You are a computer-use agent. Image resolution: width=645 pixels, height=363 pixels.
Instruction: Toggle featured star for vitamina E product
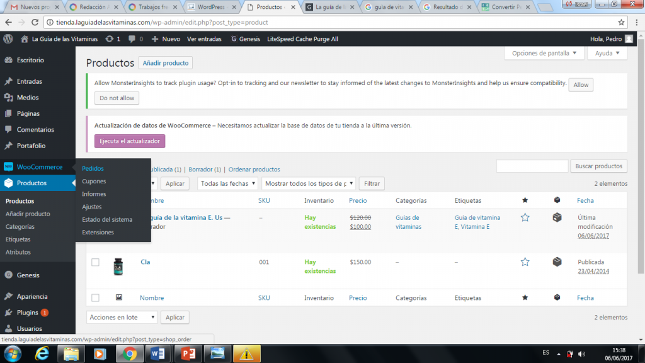tap(525, 217)
